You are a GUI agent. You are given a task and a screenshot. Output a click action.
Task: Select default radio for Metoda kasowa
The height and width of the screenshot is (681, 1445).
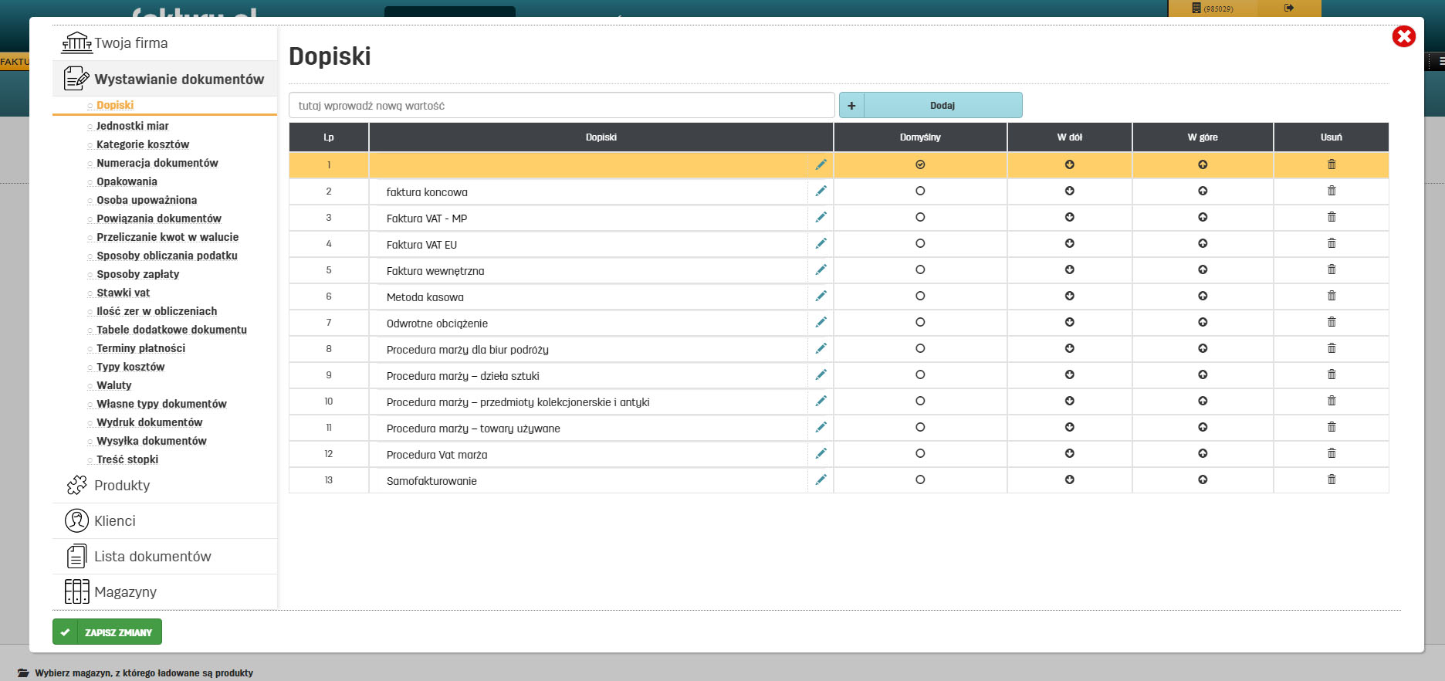point(919,296)
